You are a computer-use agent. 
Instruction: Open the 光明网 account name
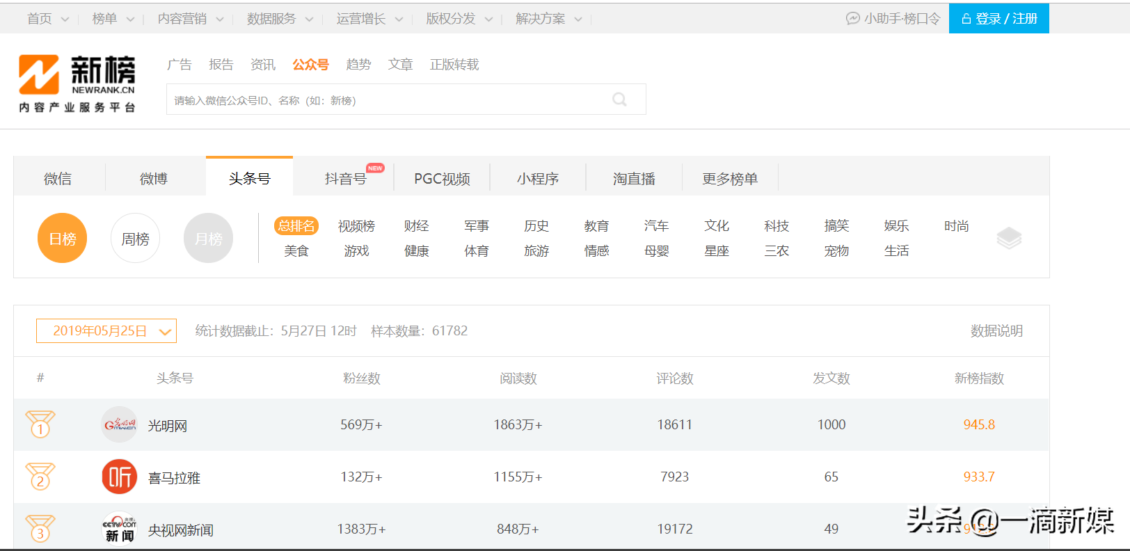pyautogui.click(x=168, y=426)
